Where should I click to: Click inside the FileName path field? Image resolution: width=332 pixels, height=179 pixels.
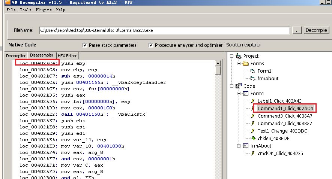(x=164, y=30)
